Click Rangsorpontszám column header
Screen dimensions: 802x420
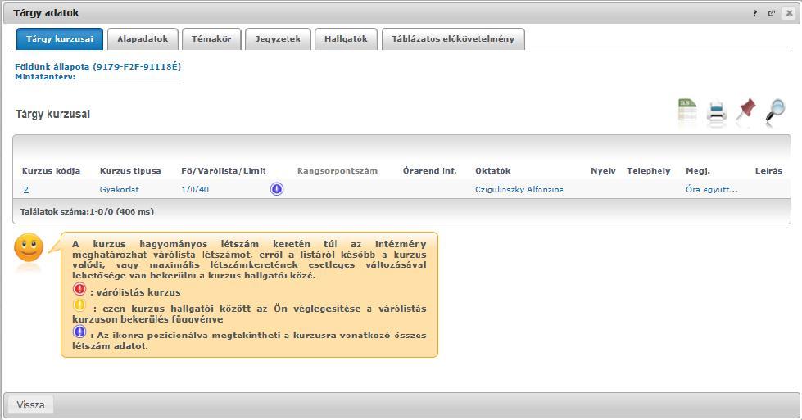[338, 170]
